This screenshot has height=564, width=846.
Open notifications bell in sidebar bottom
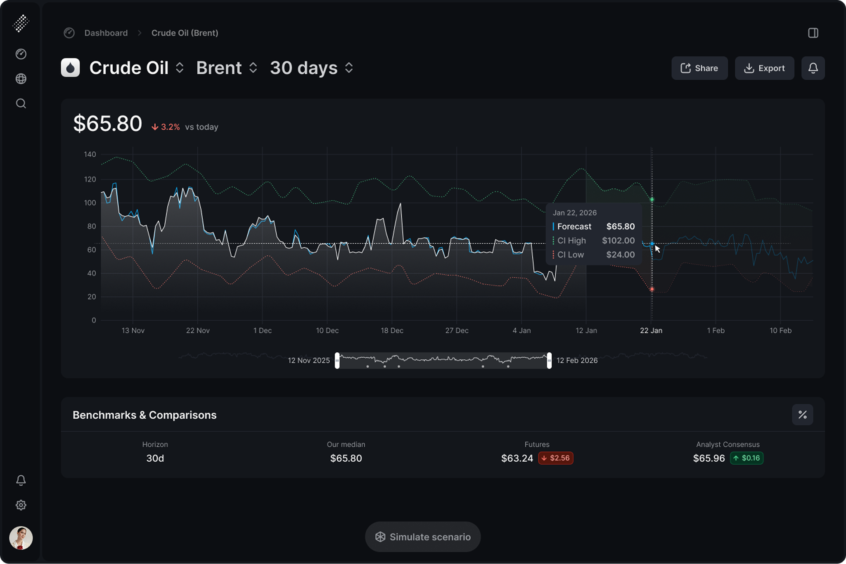coord(21,480)
